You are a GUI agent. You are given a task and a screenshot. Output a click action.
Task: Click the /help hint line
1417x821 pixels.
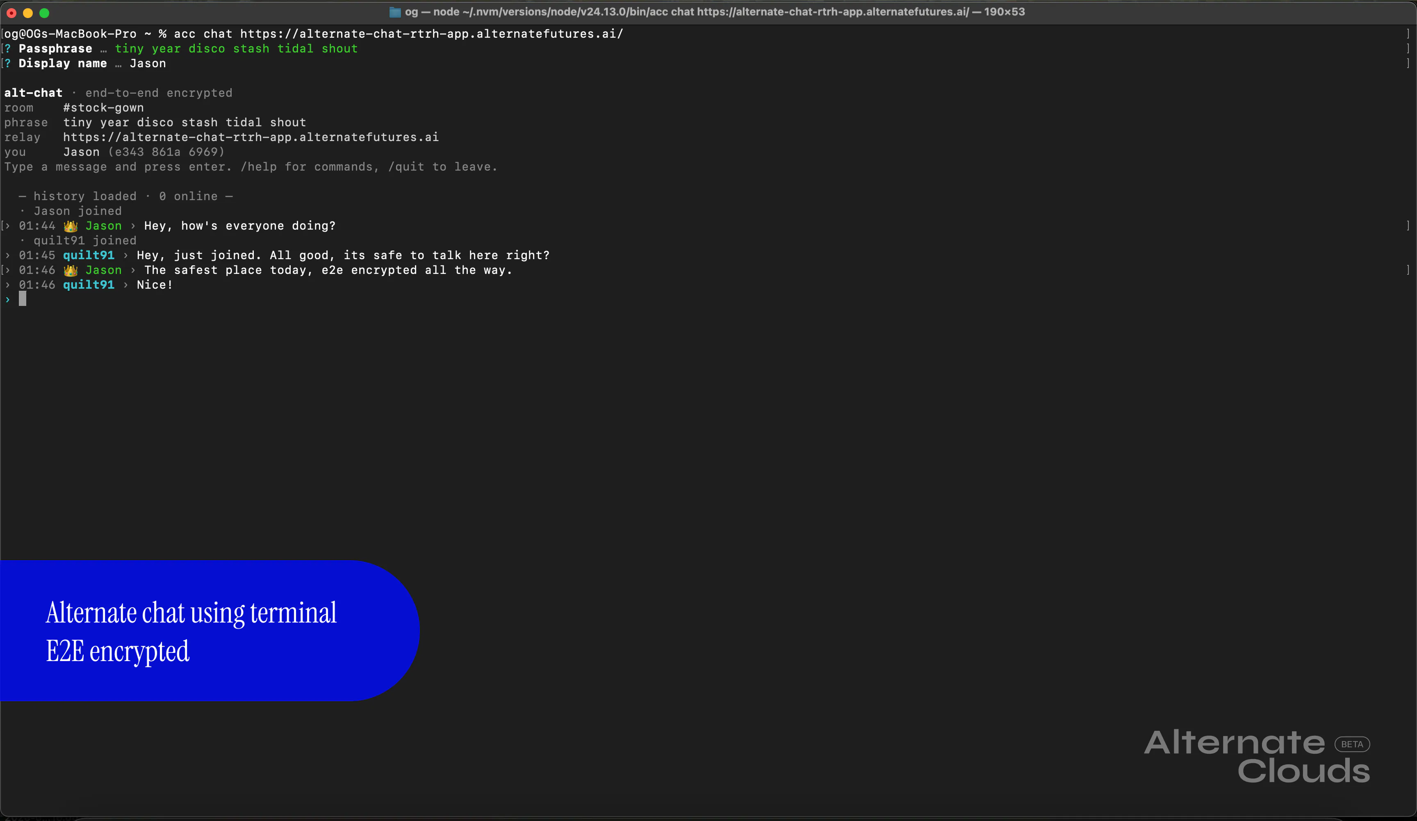point(251,167)
